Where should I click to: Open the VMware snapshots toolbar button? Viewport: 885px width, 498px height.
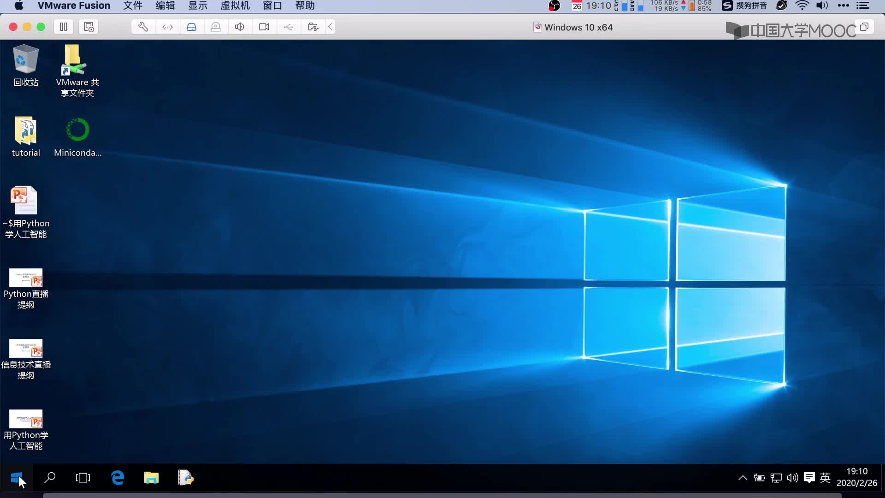pos(88,27)
